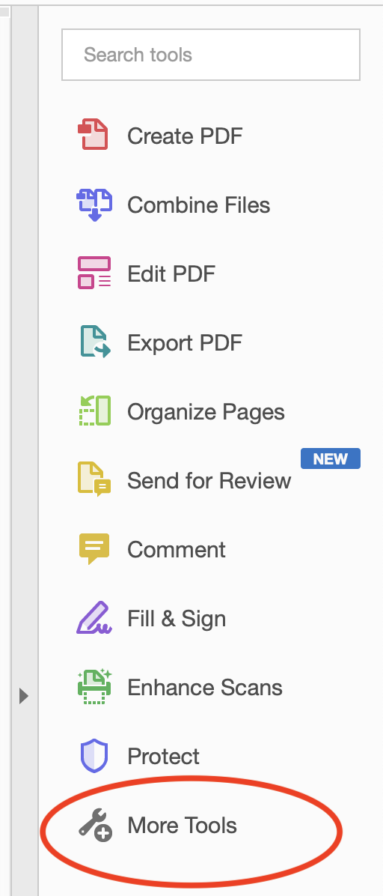Open the More Tools label
Screen dimensions: 383x896
click(x=182, y=825)
